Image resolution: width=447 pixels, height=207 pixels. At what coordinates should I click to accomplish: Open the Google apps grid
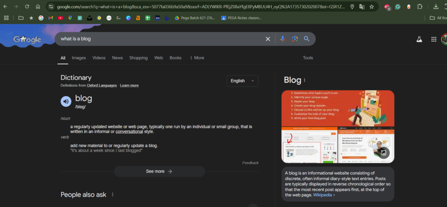[433, 39]
